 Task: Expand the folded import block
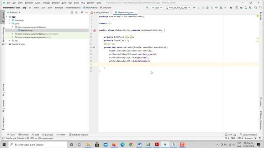pyautogui.click(x=110, y=23)
